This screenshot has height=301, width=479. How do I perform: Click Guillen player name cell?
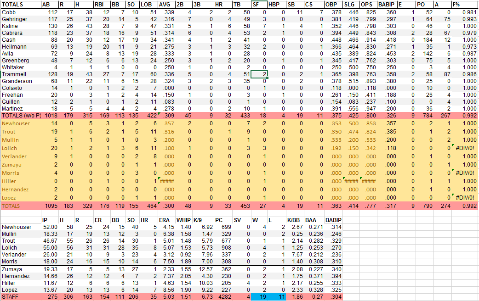(x=21, y=102)
